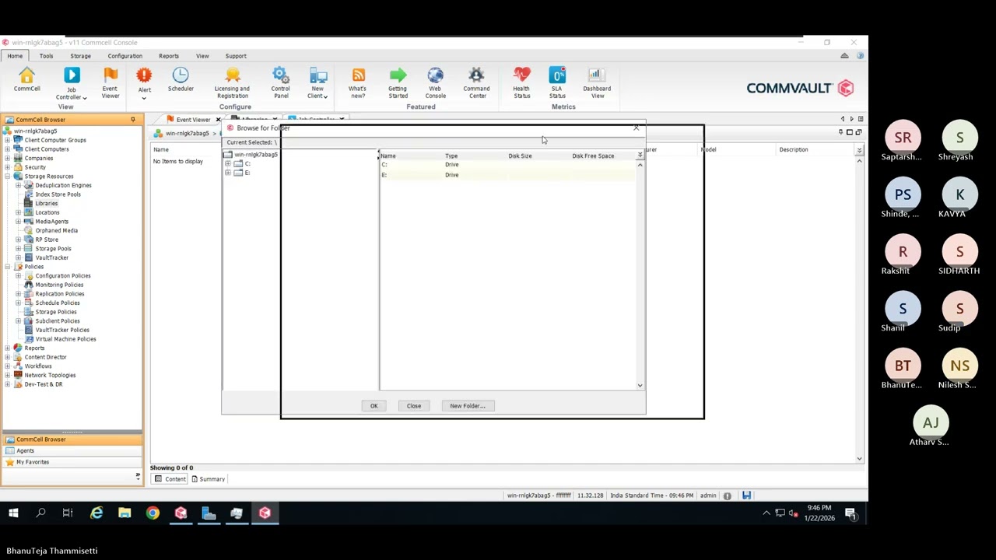
Task: Expand the Client Computers node
Action: coord(8,149)
